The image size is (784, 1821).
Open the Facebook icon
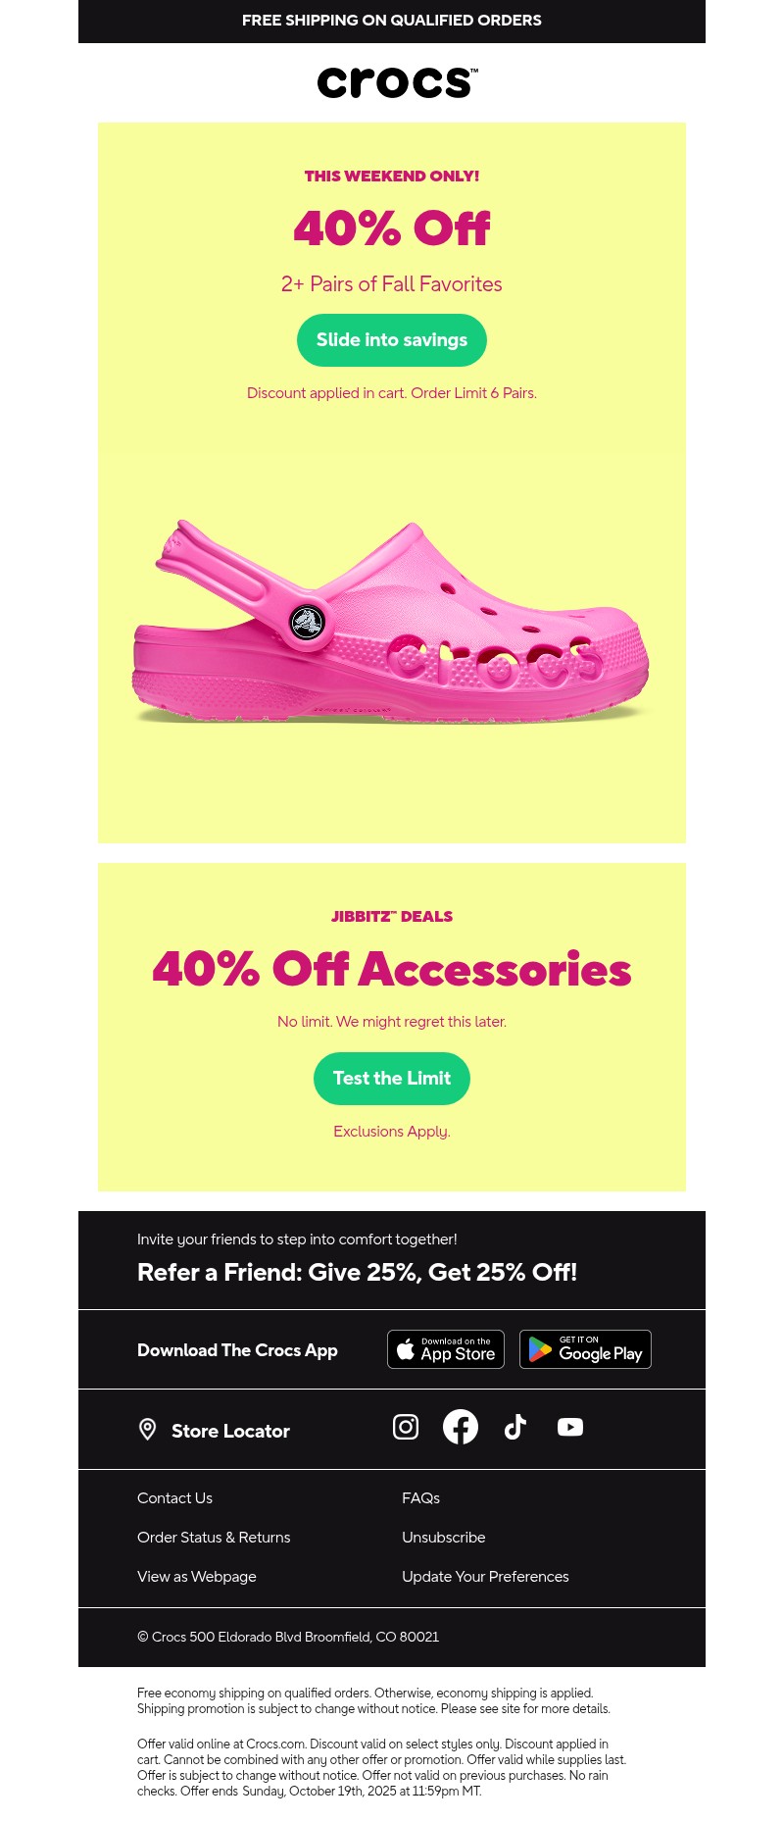pyautogui.click(x=461, y=1427)
